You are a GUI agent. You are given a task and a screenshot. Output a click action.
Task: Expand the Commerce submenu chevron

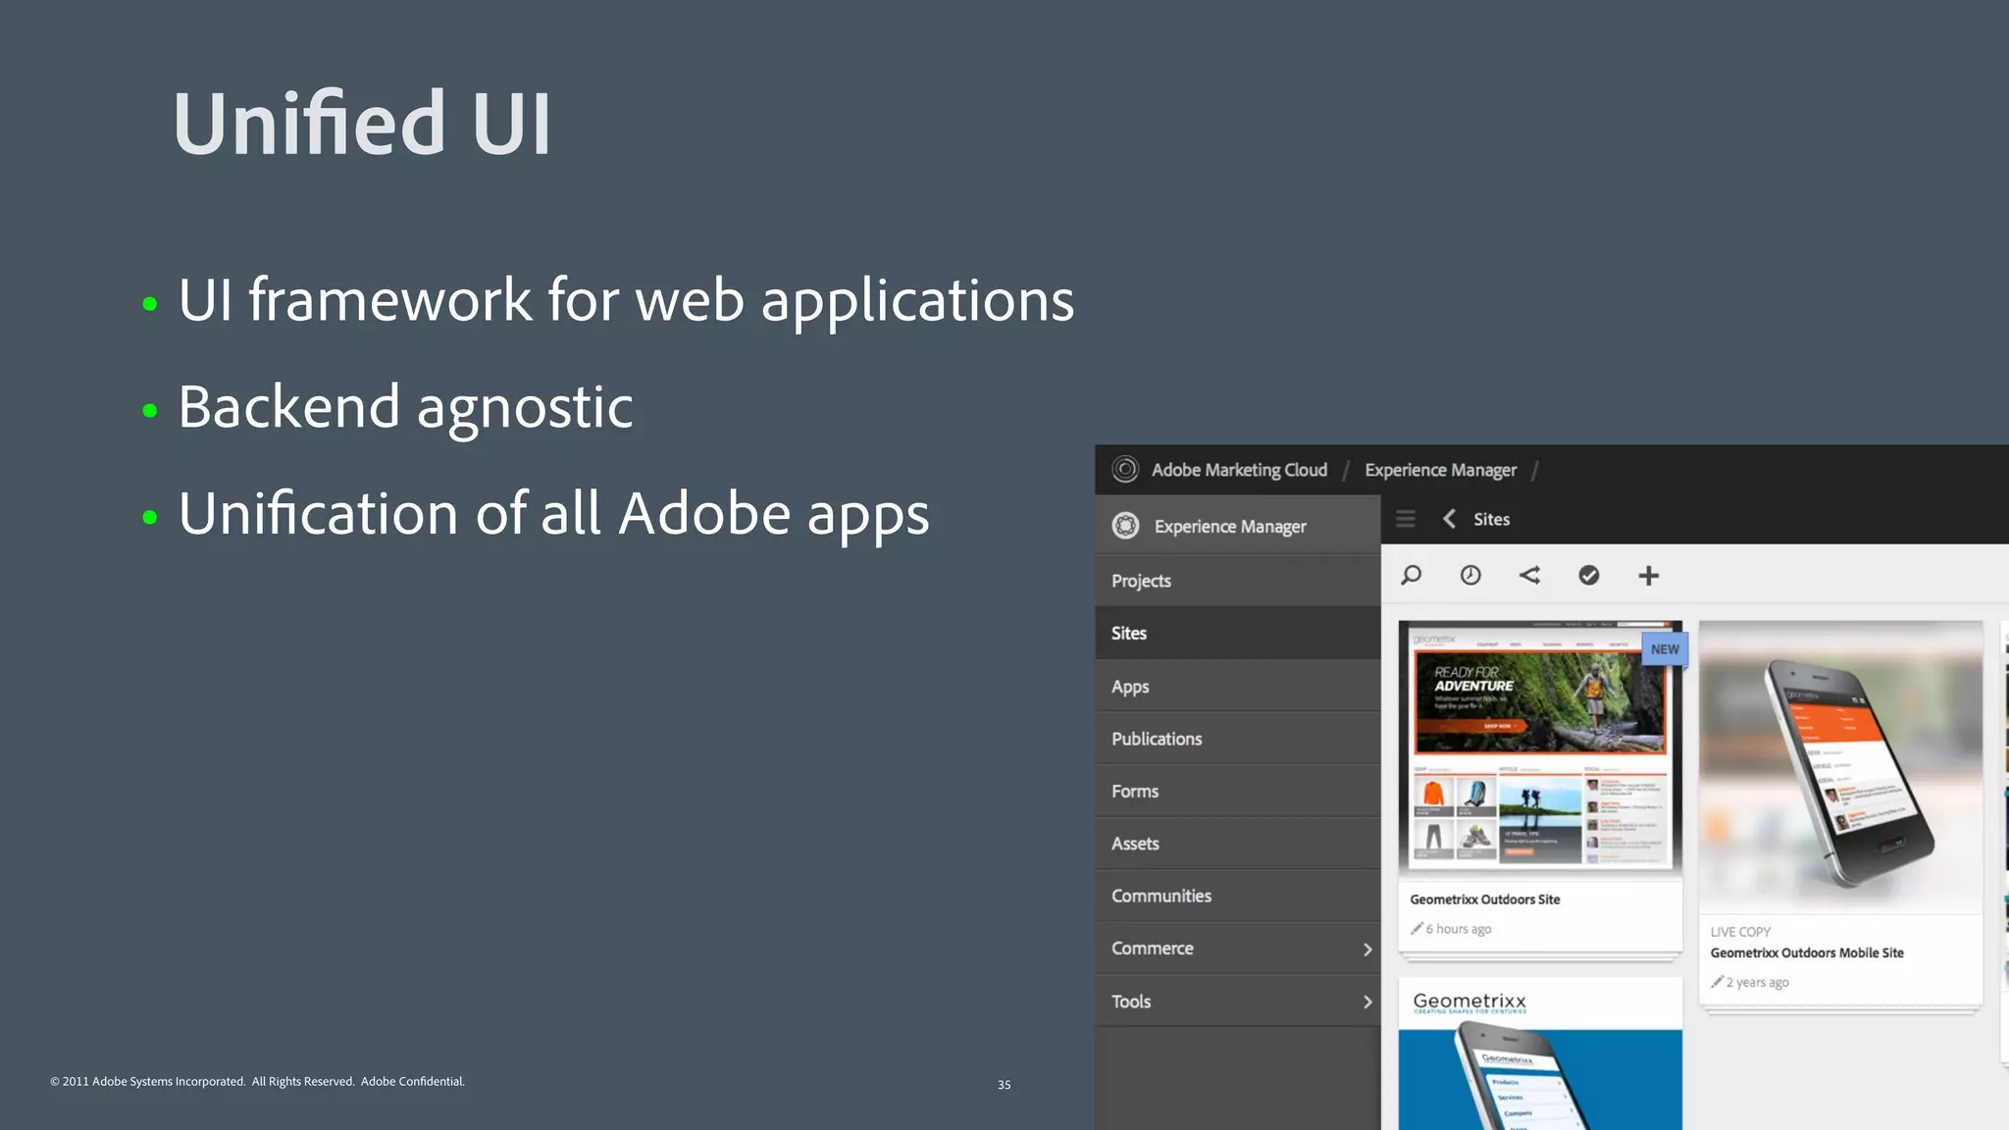1367,950
